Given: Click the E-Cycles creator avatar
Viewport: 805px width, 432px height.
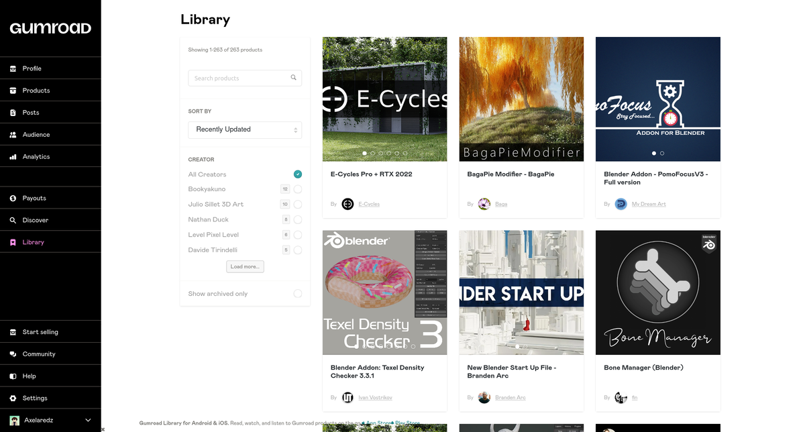Looking at the screenshot, I should tap(347, 204).
